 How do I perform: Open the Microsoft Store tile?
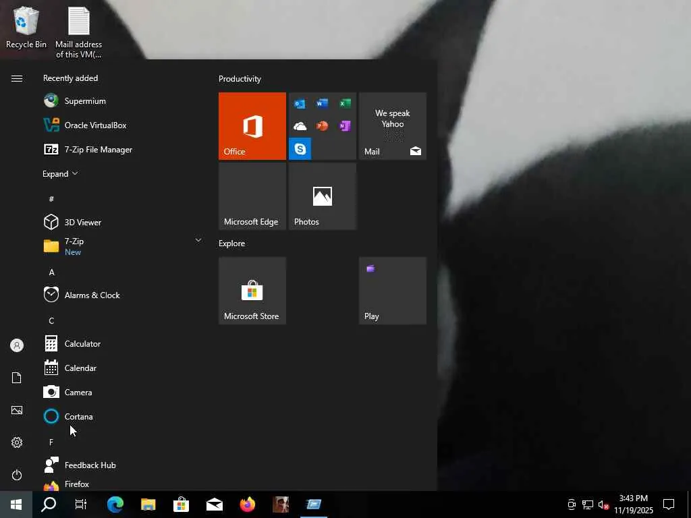point(252,291)
